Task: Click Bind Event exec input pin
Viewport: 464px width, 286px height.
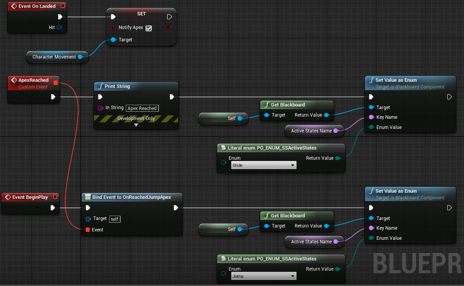Action: click(x=88, y=208)
